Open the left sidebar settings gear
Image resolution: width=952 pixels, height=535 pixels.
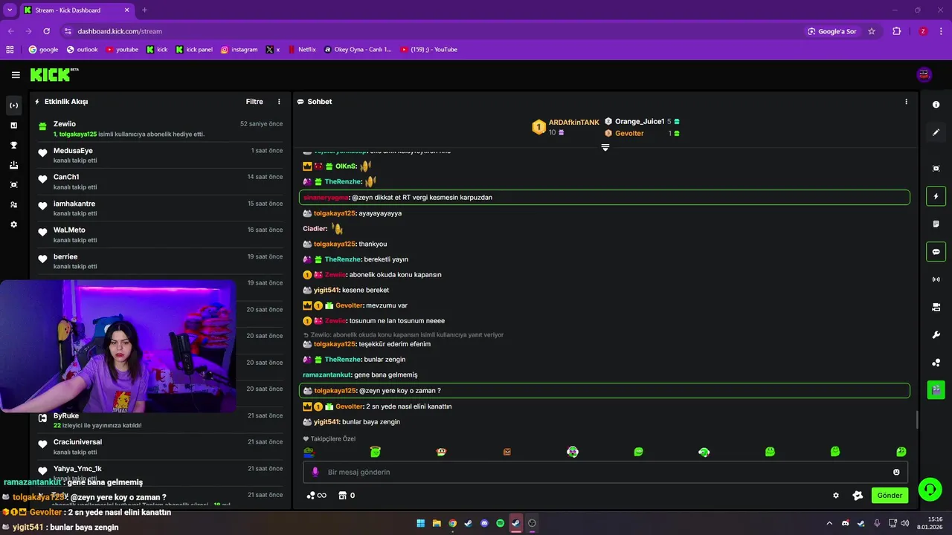tap(13, 224)
